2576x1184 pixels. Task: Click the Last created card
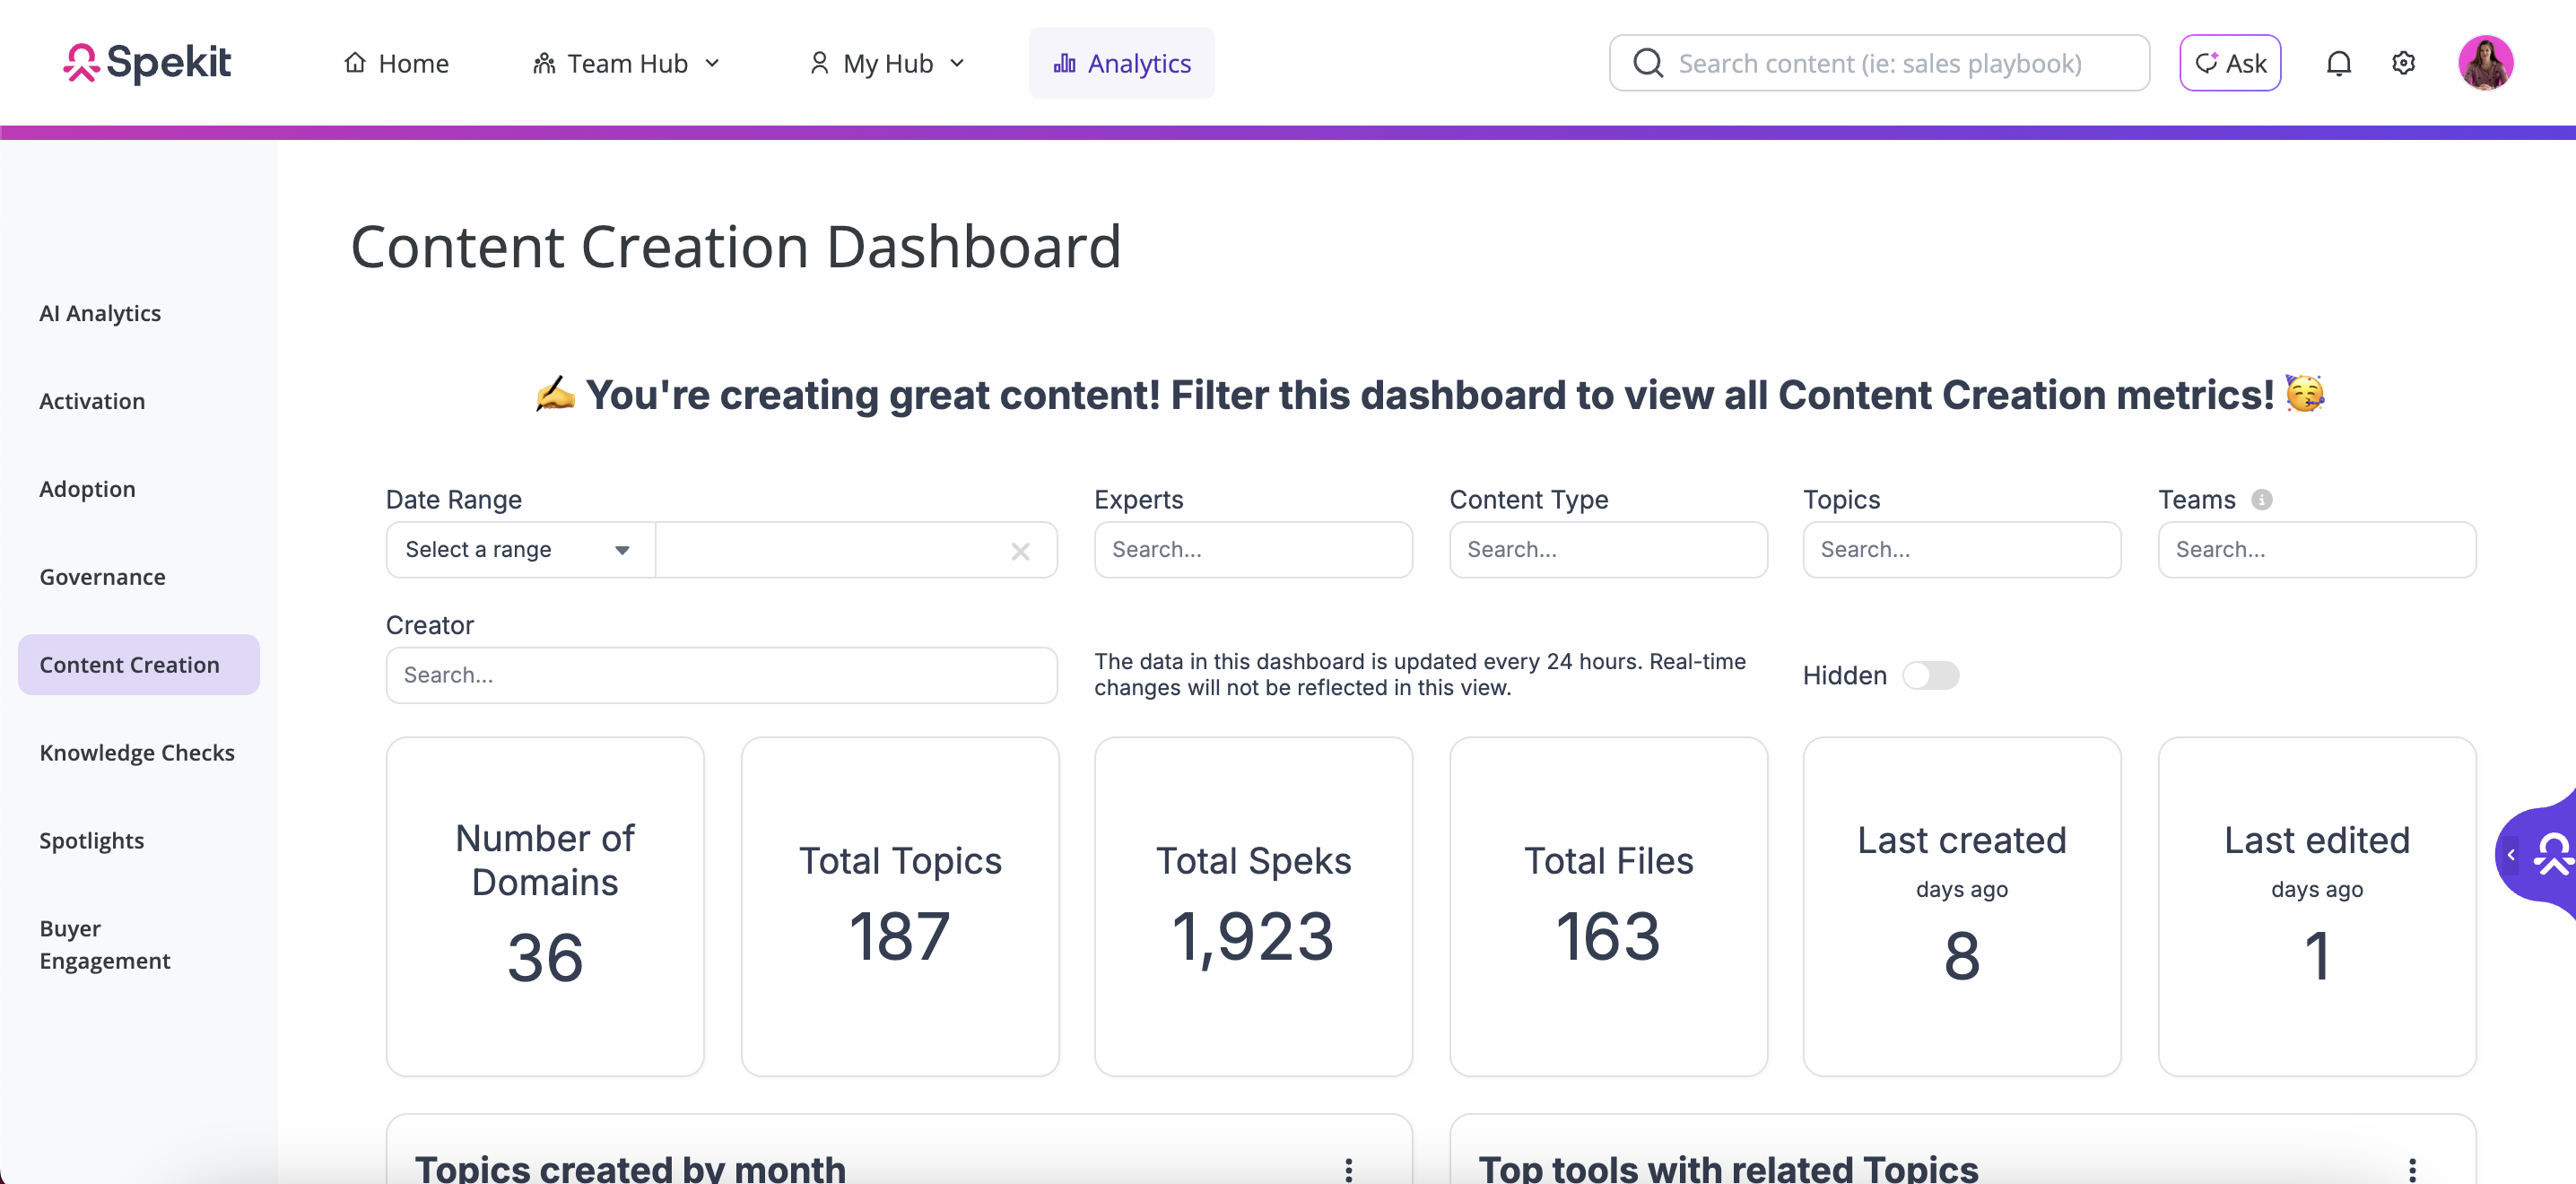pos(1962,907)
